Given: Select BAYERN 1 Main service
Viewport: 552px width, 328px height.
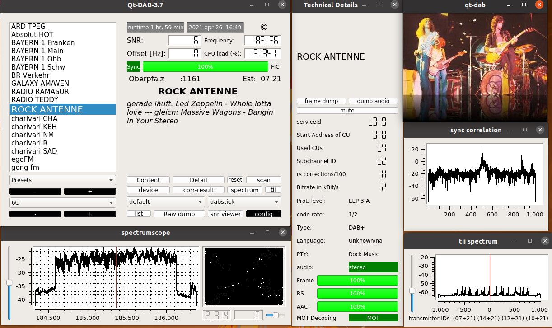Looking at the screenshot, I should point(63,51).
